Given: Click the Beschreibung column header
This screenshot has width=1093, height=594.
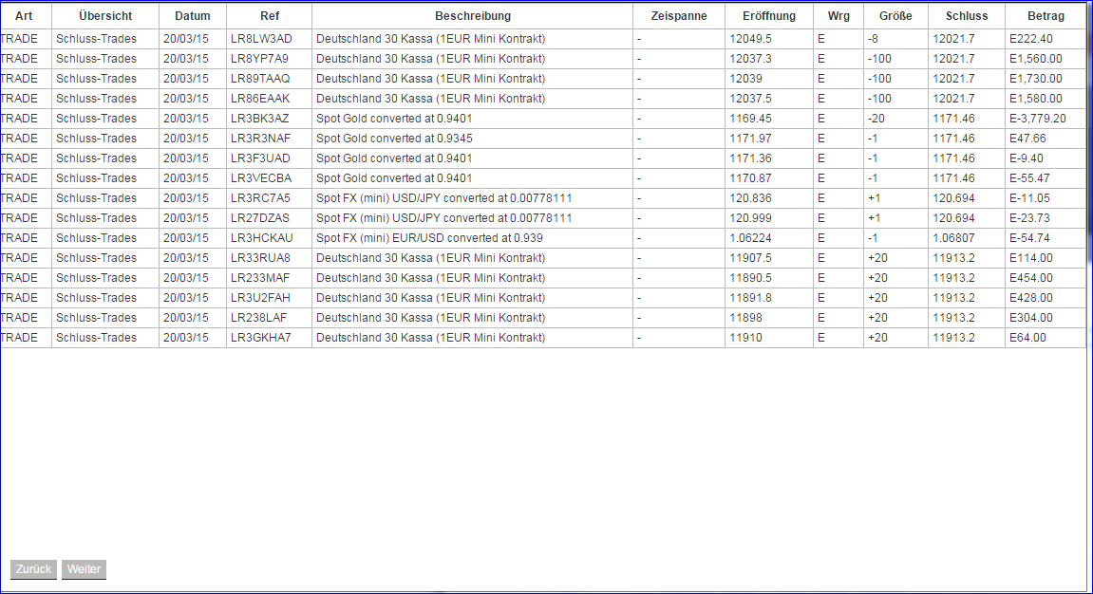Looking at the screenshot, I should (x=472, y=15).
